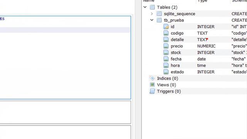
Task: Click the sqlite_sequence table icon
Action: [x=159, y=14]
